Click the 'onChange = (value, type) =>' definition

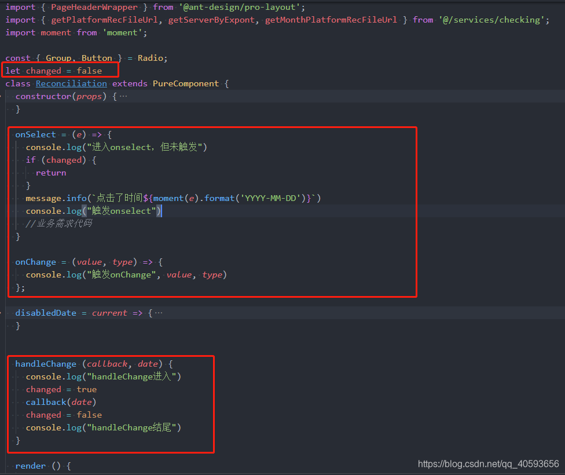[84, 262]
